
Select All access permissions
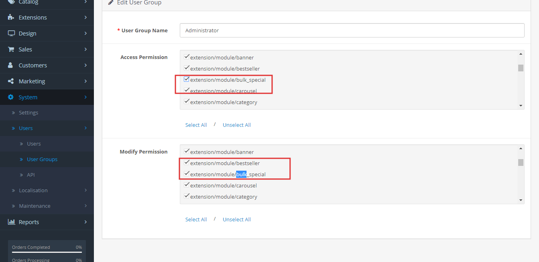coord(196,125)
